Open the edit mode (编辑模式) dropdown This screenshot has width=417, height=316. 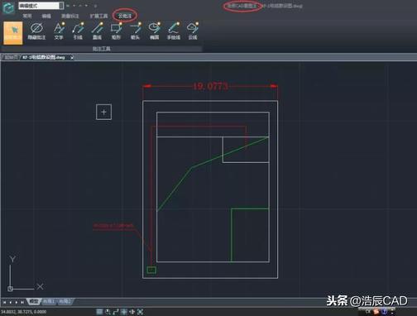tap(41, 6)
